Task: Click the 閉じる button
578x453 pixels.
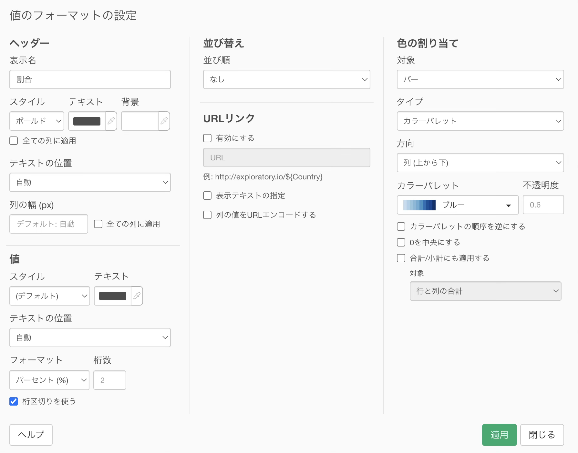Action: click(x=542, y=435)
